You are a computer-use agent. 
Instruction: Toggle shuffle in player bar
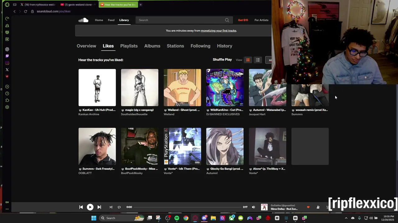point(111,207)
